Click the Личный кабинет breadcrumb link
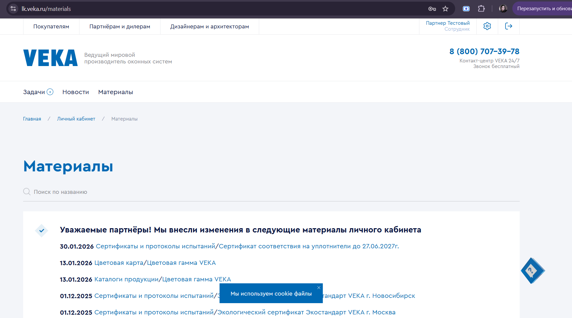Screen dimensions: 572x318 click(76, 119)
